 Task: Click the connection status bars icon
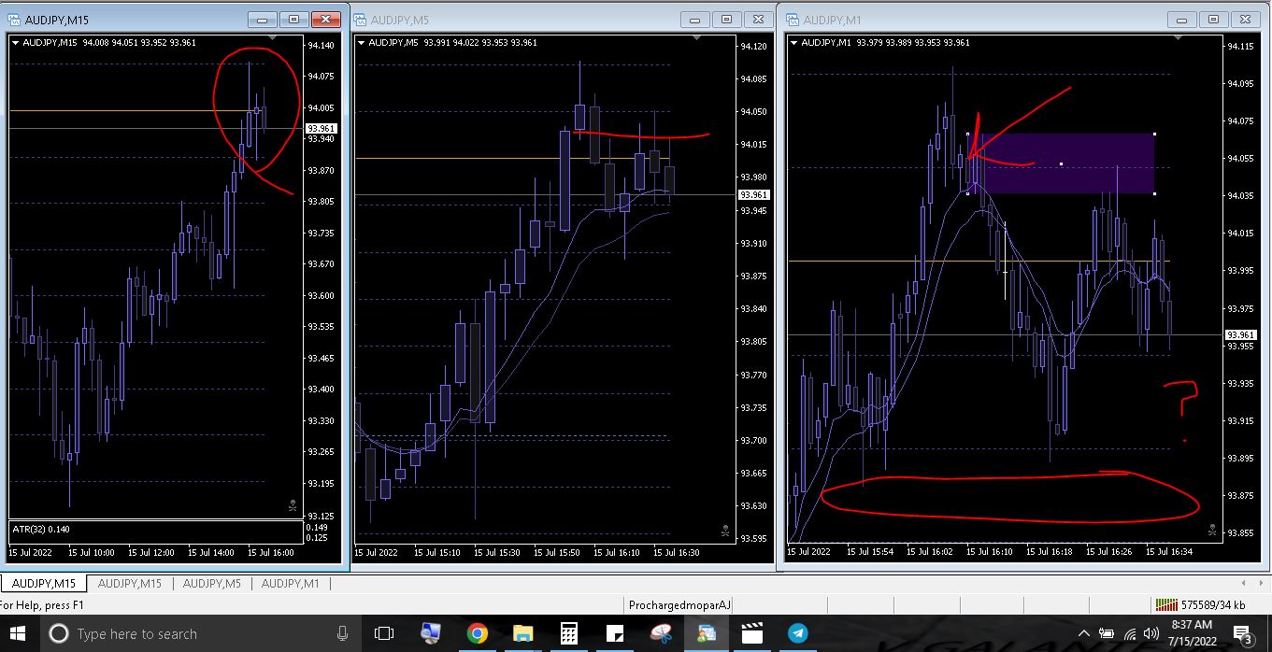[1166, 605]
